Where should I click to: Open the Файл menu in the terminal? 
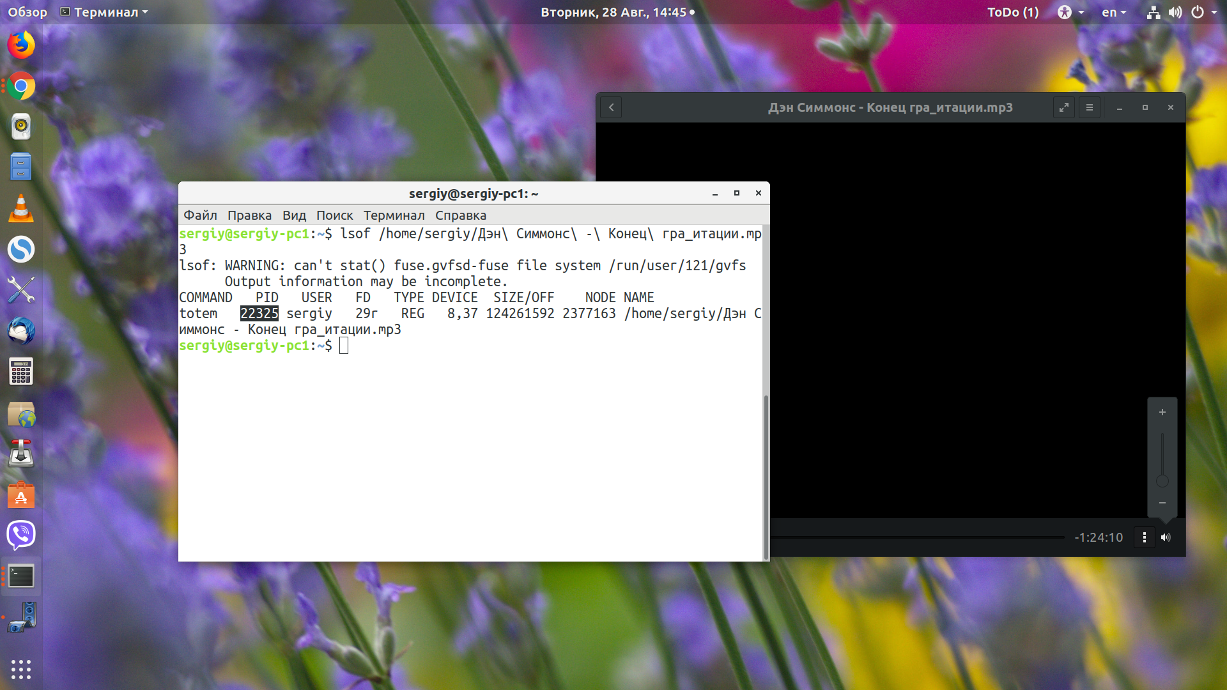pyautogui.click(x=200, y=215)
